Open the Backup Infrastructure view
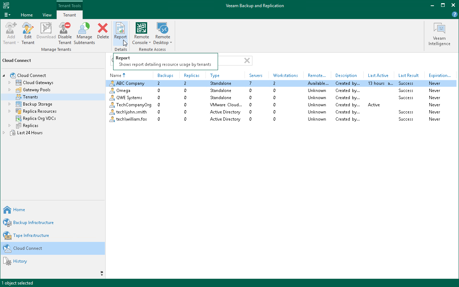Screen dimensions: 459x287 click(33, 223)
